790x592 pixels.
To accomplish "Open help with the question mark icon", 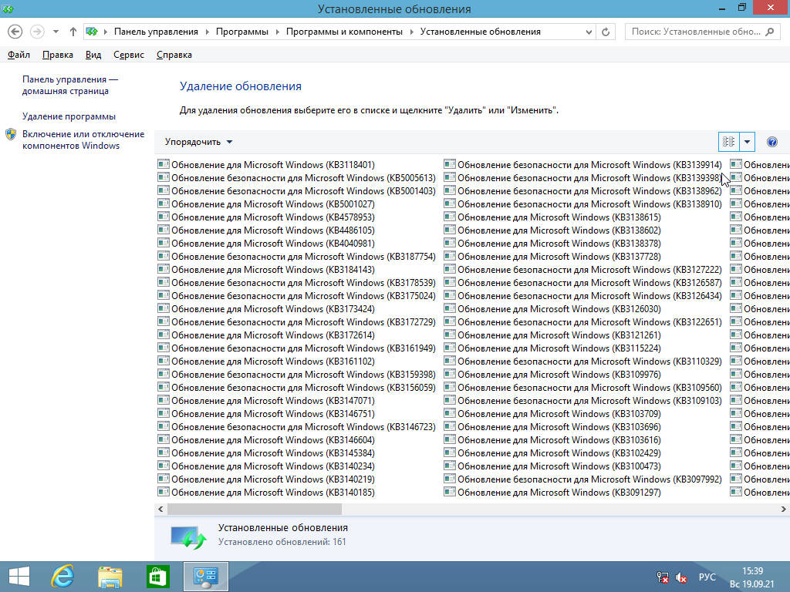I will pyautogui.click(x=771, y=142).
